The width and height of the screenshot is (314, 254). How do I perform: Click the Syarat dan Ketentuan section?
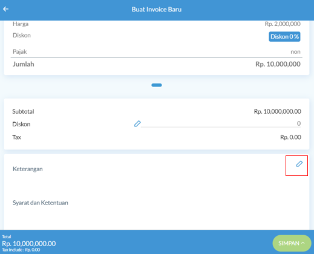[41, 203]
